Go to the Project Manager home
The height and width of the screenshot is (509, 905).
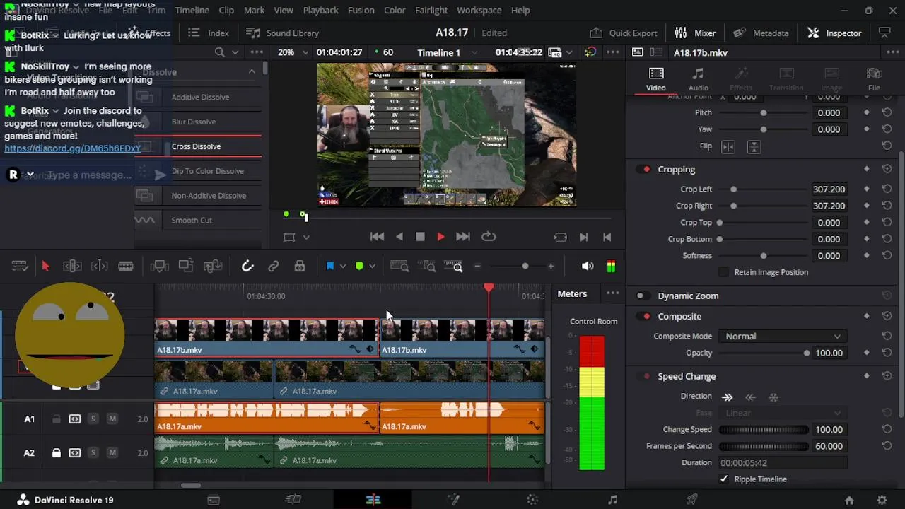pyautogui.click(x=849, y=500)
